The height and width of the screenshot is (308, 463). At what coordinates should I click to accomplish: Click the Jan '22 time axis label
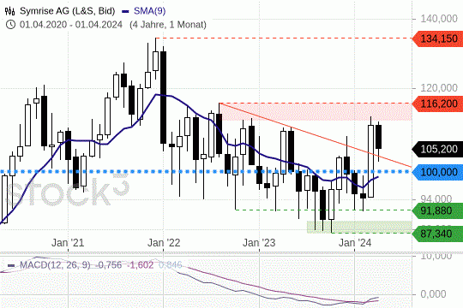tap(164, 243)
